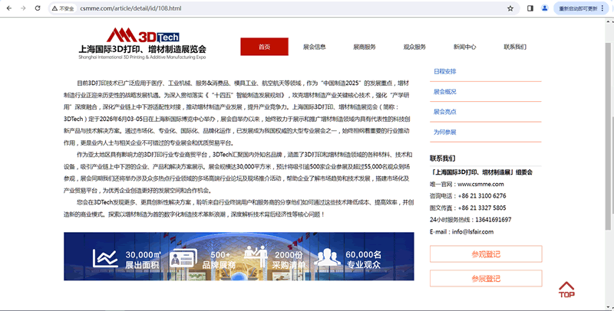Go to the 新闻中心 menu item

coord(464,47)
